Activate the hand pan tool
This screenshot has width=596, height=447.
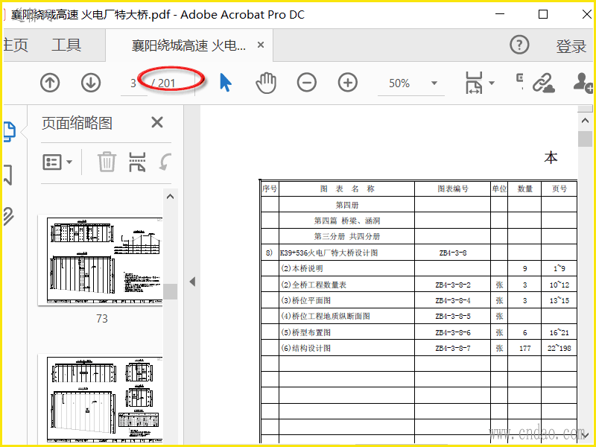pos(266,83)
